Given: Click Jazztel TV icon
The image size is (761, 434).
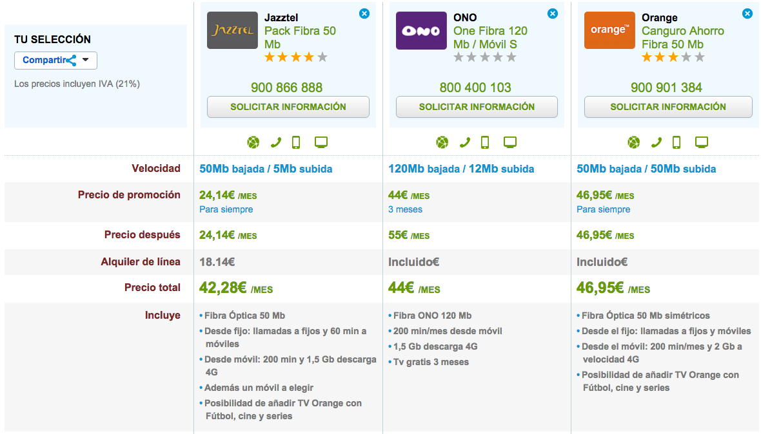Looking at the screenshot, I should pyautogui.click(x=321, y=142).
